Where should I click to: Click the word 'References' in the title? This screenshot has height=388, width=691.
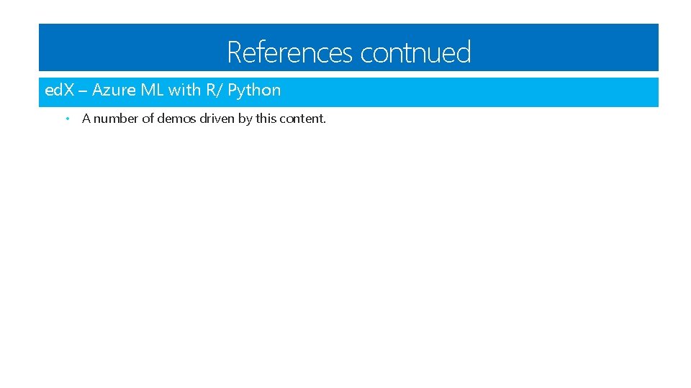(290, 52)
